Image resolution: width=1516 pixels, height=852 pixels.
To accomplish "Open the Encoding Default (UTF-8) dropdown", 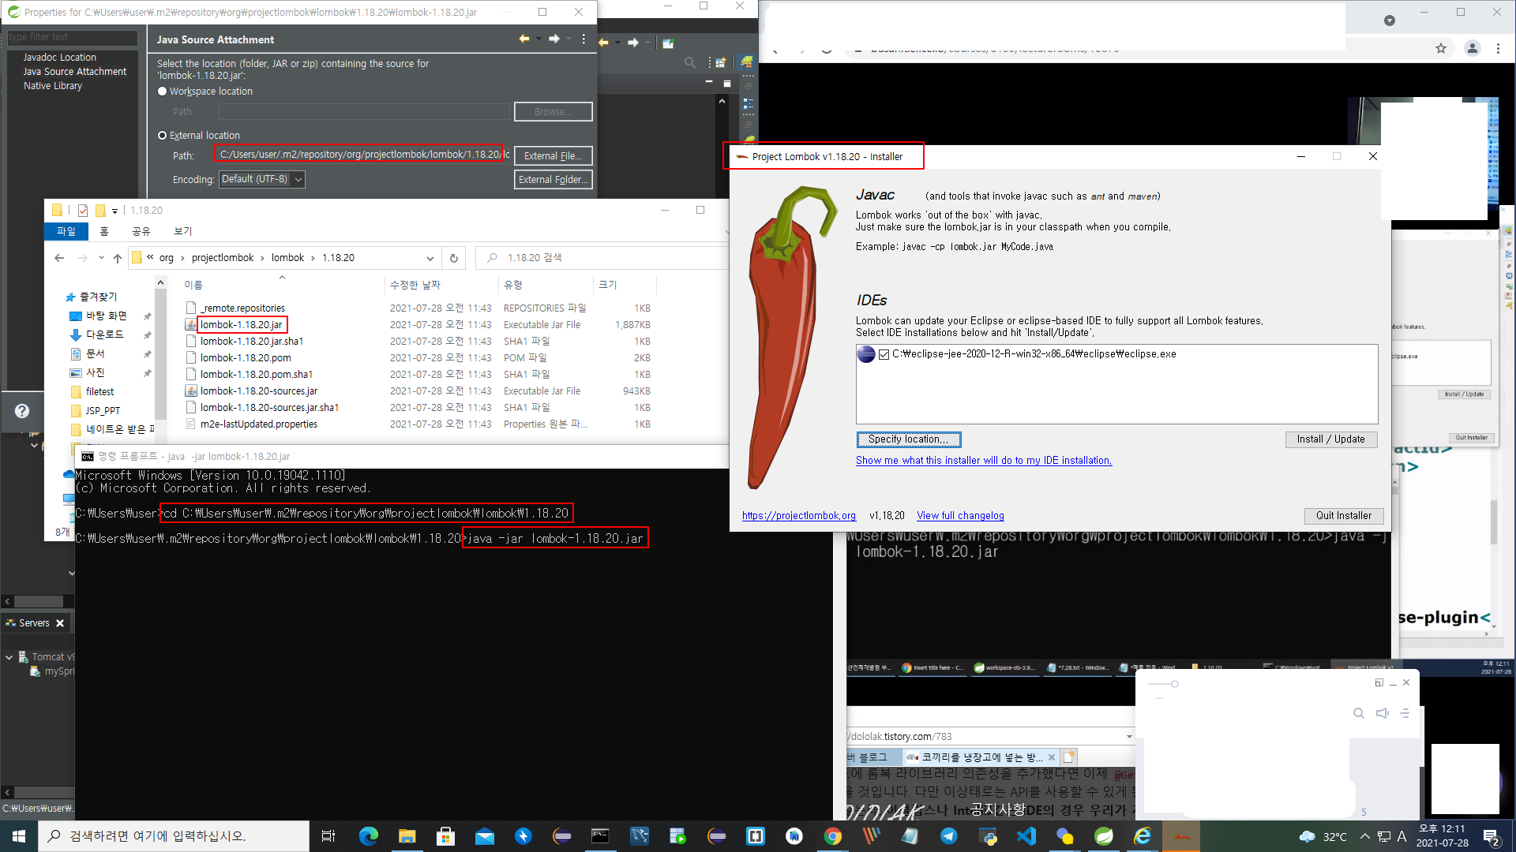I will point(262,180).
